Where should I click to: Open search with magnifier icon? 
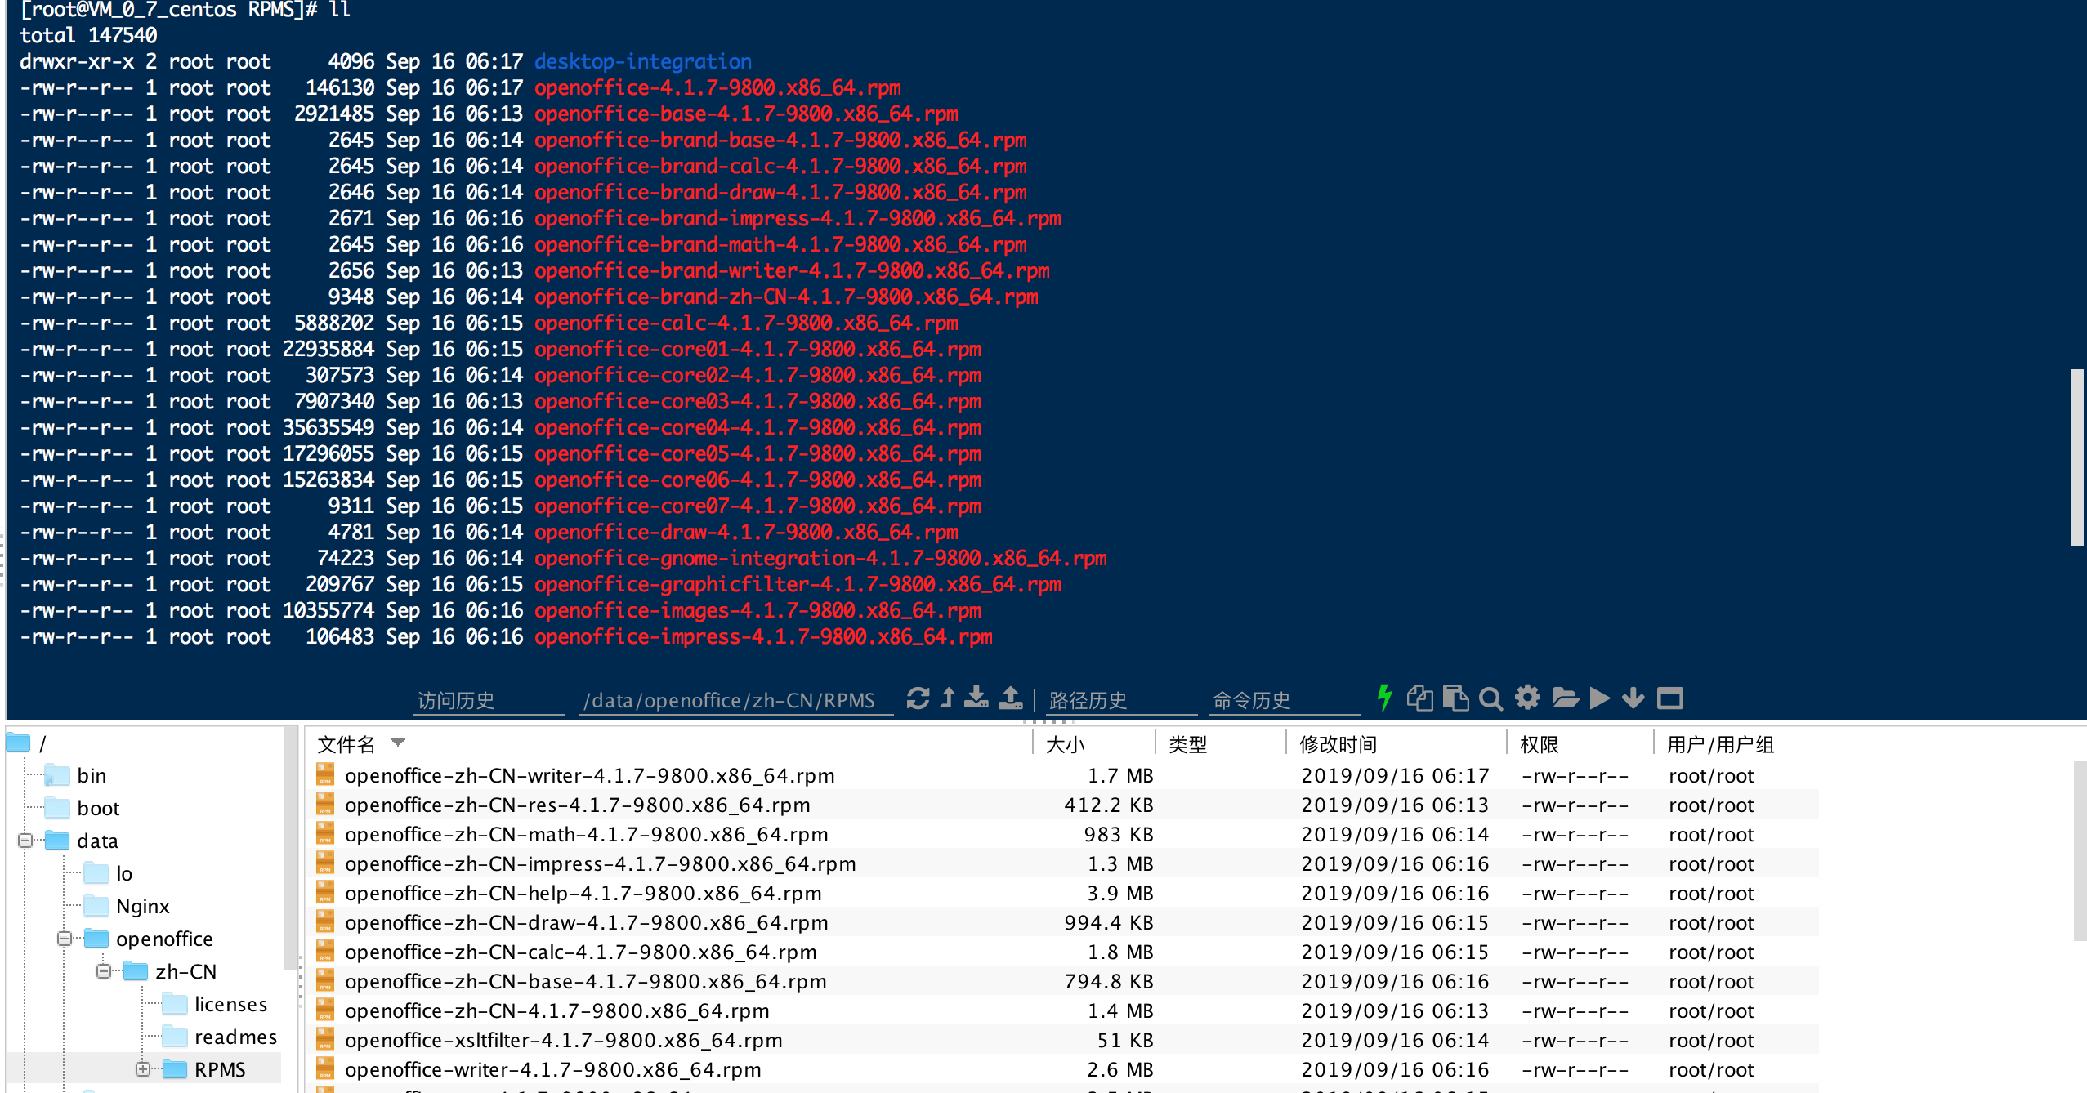pos(1490,699)
